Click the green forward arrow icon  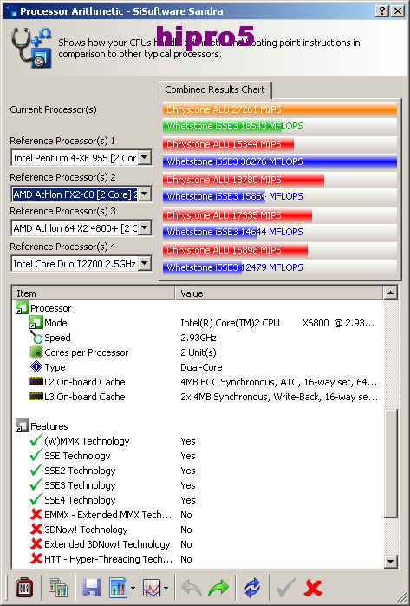pos(218,588)
